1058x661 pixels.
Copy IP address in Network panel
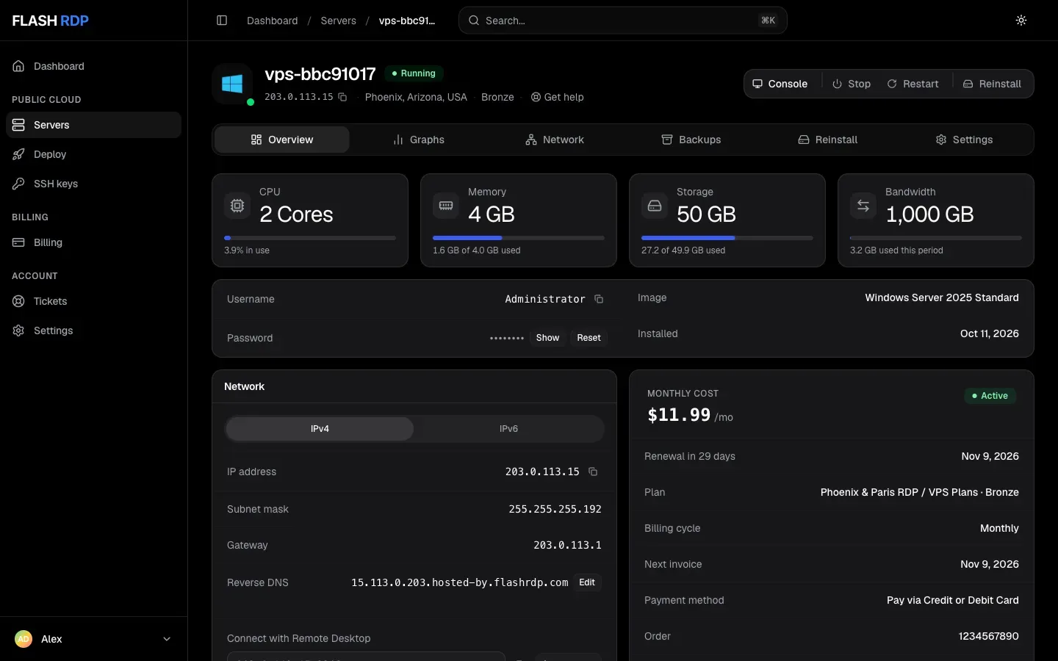tap(593, 472)
